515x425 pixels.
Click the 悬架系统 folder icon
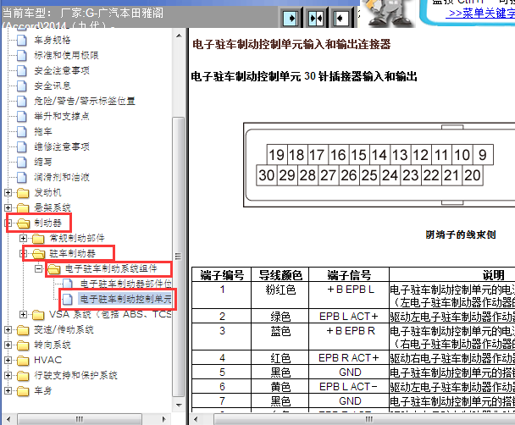coord(23,208)
